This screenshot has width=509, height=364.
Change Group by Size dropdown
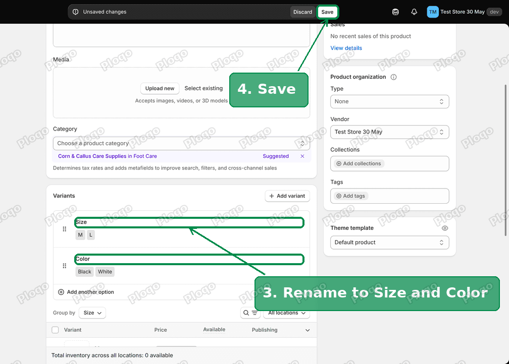(x=92, y=313)
